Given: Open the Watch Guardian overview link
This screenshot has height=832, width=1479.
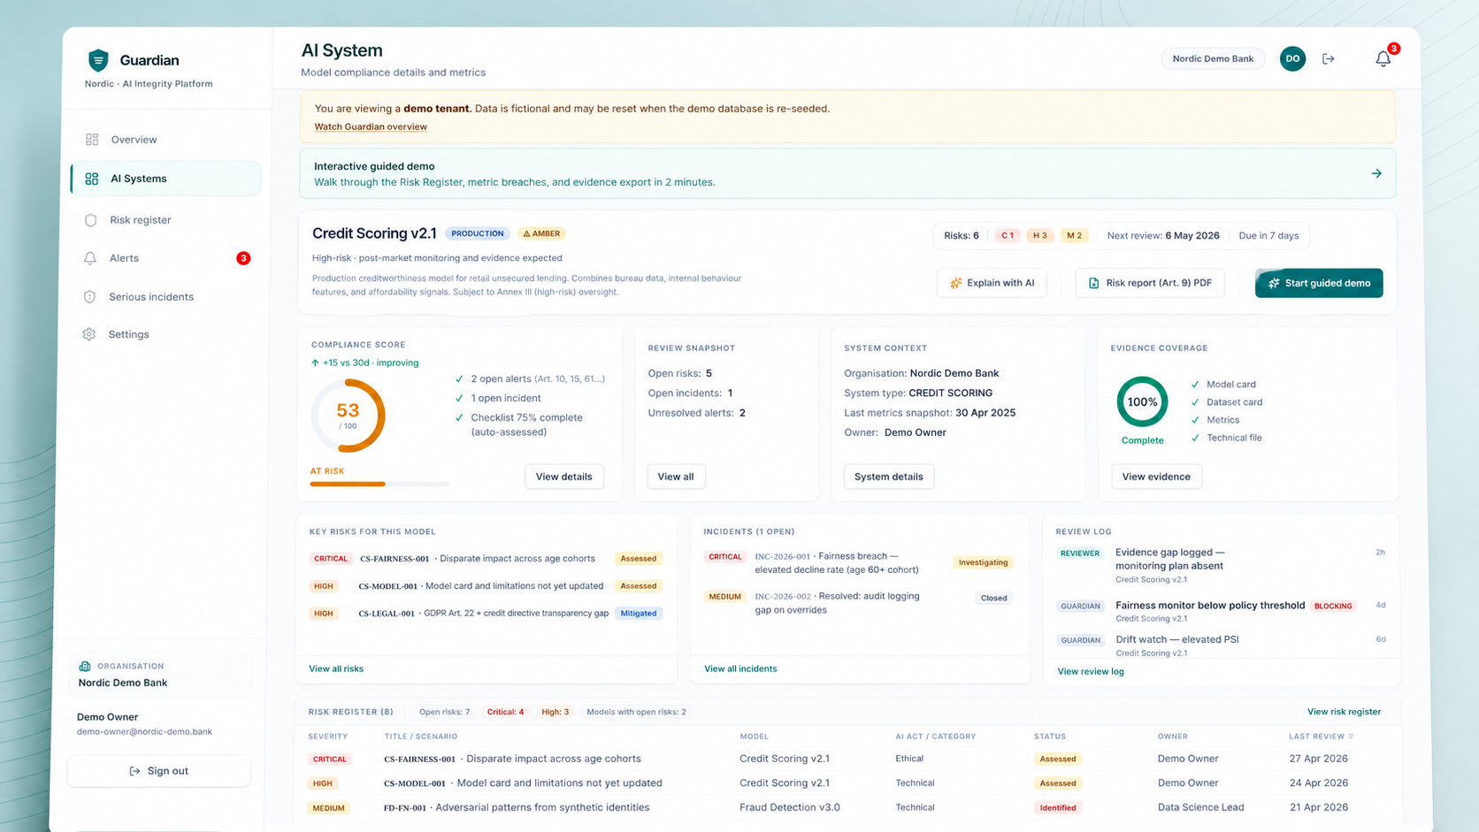Looking at the screenshot, I should (371, 126).
